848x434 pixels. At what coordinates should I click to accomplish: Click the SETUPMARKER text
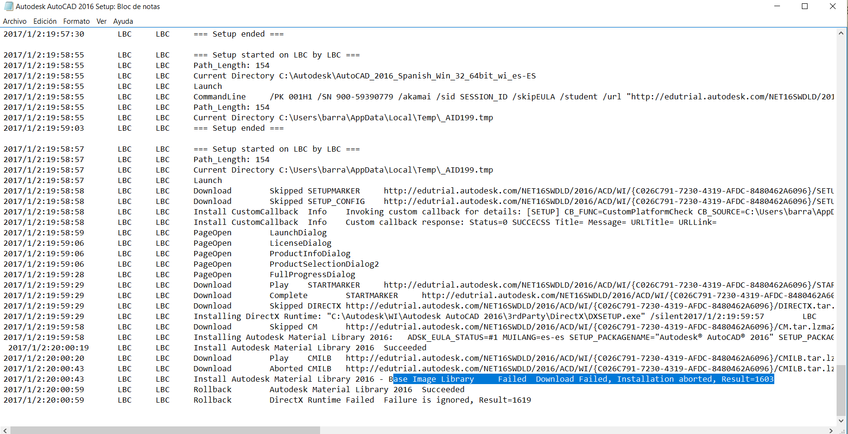(x=334, y=191)
